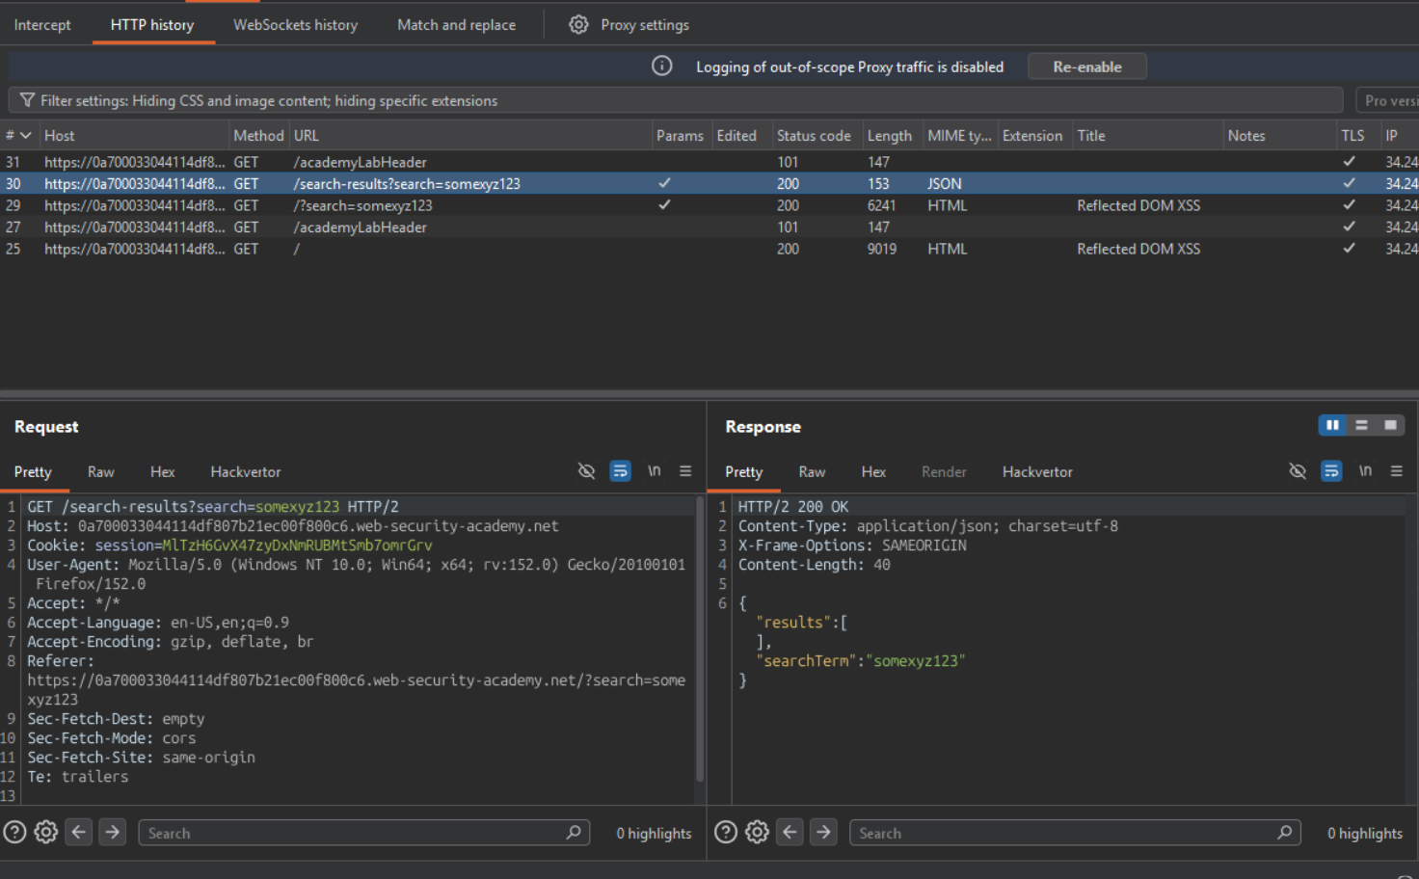Open the Response panel options menu icon
This screenshot has width=1419, height=879.
pos(1396,471)
